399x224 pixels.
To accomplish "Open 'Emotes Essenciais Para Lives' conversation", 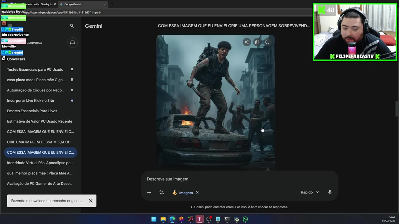I will [41, 111].
